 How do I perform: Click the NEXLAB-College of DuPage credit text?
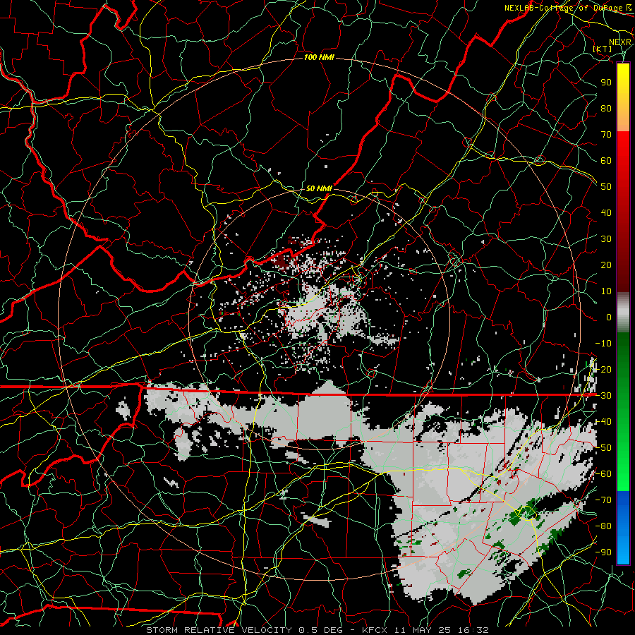(565, 8)
